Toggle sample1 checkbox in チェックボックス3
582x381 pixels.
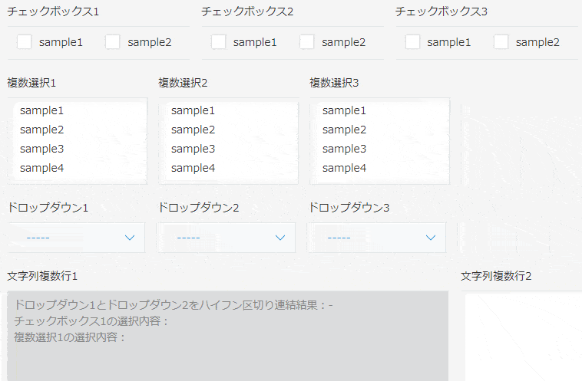tap(412, 42)
